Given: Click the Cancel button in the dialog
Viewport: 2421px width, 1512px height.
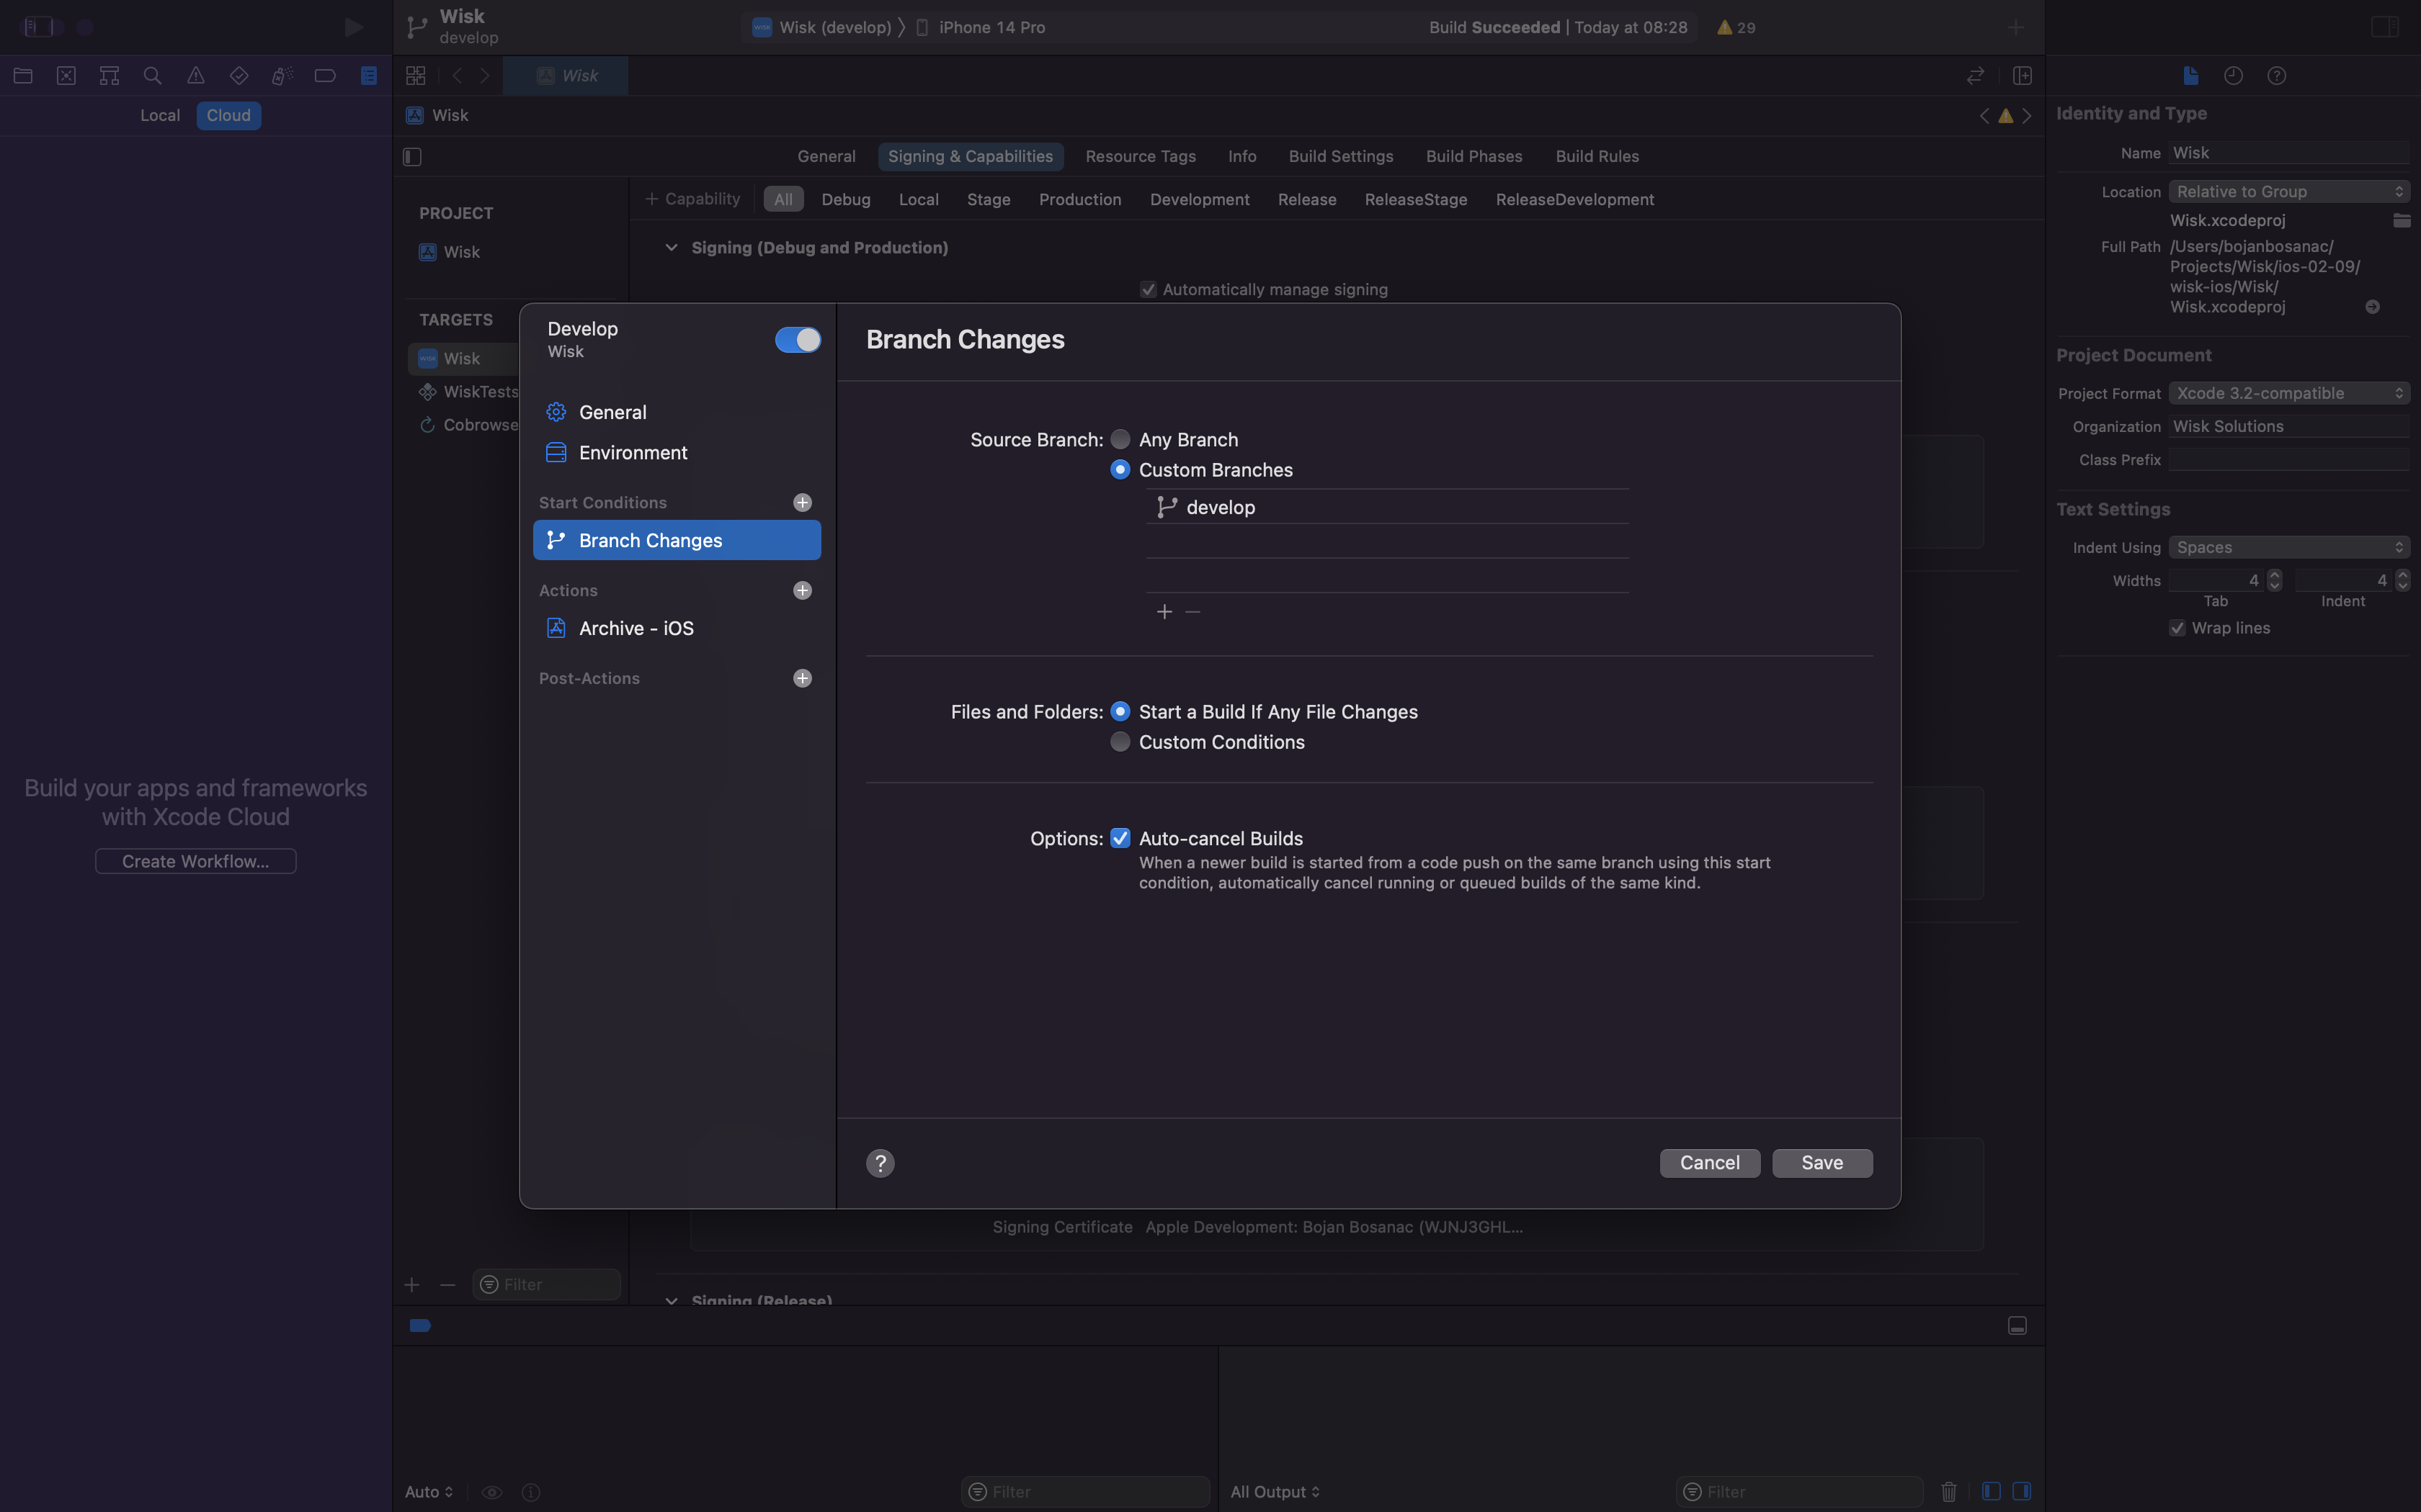Looking at the screenshot, I should tap(1710, 1162).
